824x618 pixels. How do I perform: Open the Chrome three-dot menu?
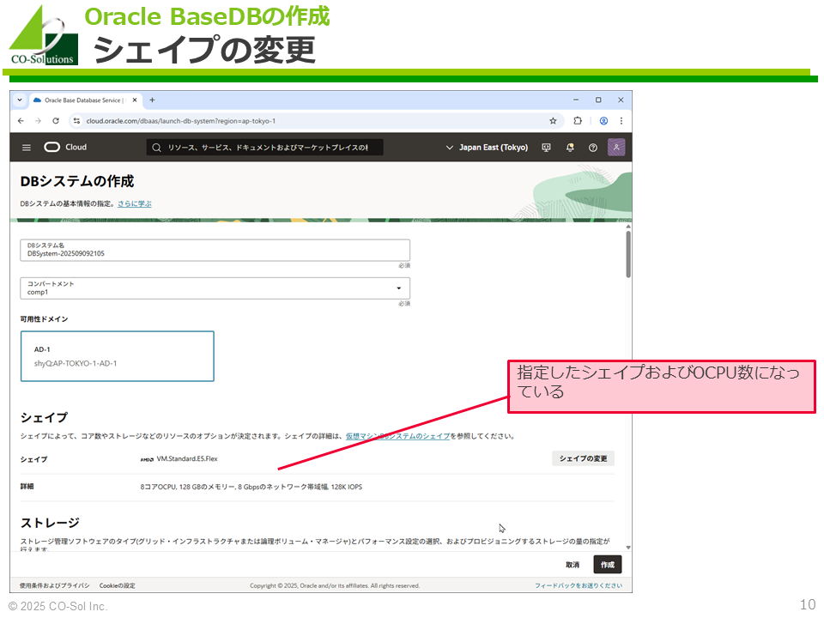coord(621,121)
